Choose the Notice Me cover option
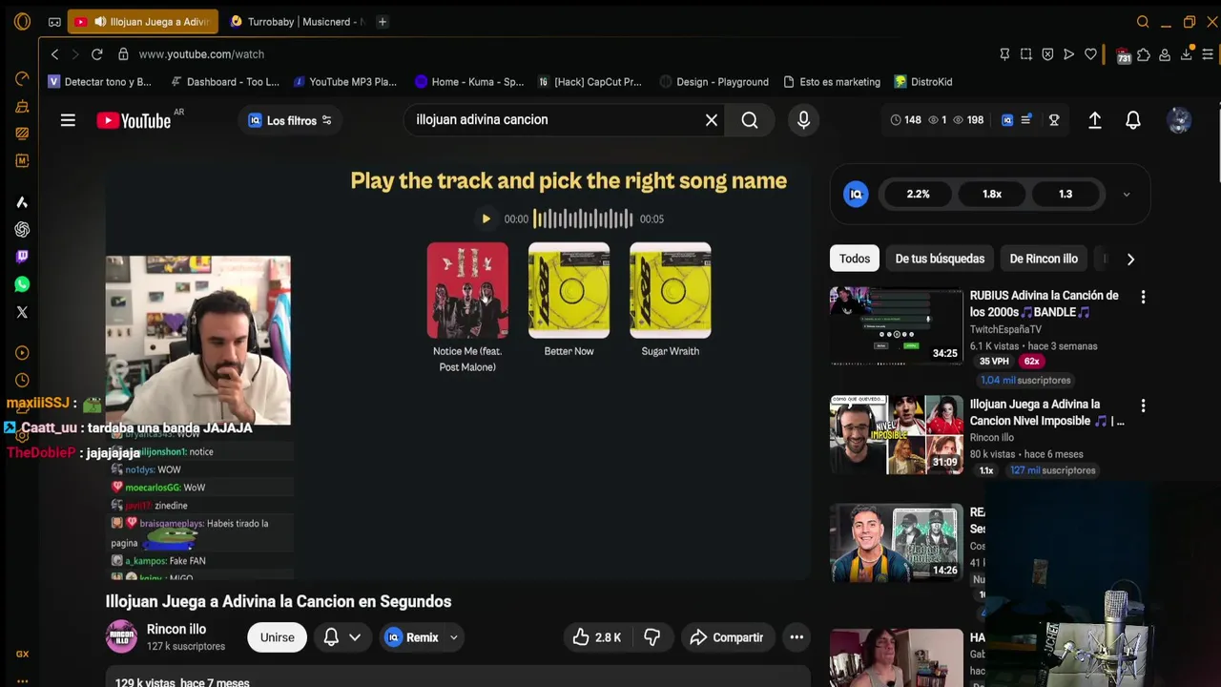This screenshot has width=1221, height=687. [x=467, y=290]
